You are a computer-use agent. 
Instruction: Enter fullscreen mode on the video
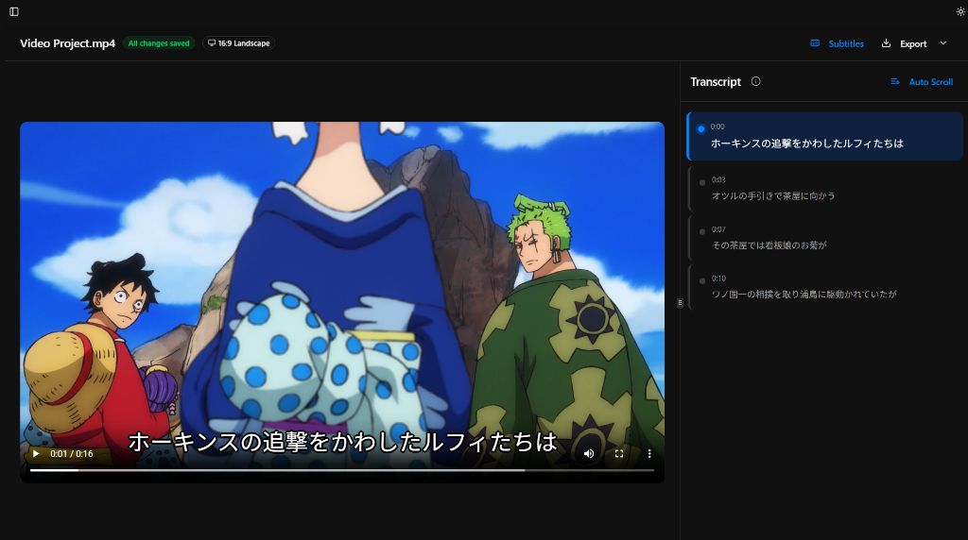619,454
